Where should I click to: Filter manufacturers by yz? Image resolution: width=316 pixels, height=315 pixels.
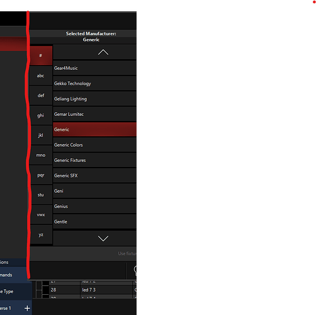click(41, 234)
